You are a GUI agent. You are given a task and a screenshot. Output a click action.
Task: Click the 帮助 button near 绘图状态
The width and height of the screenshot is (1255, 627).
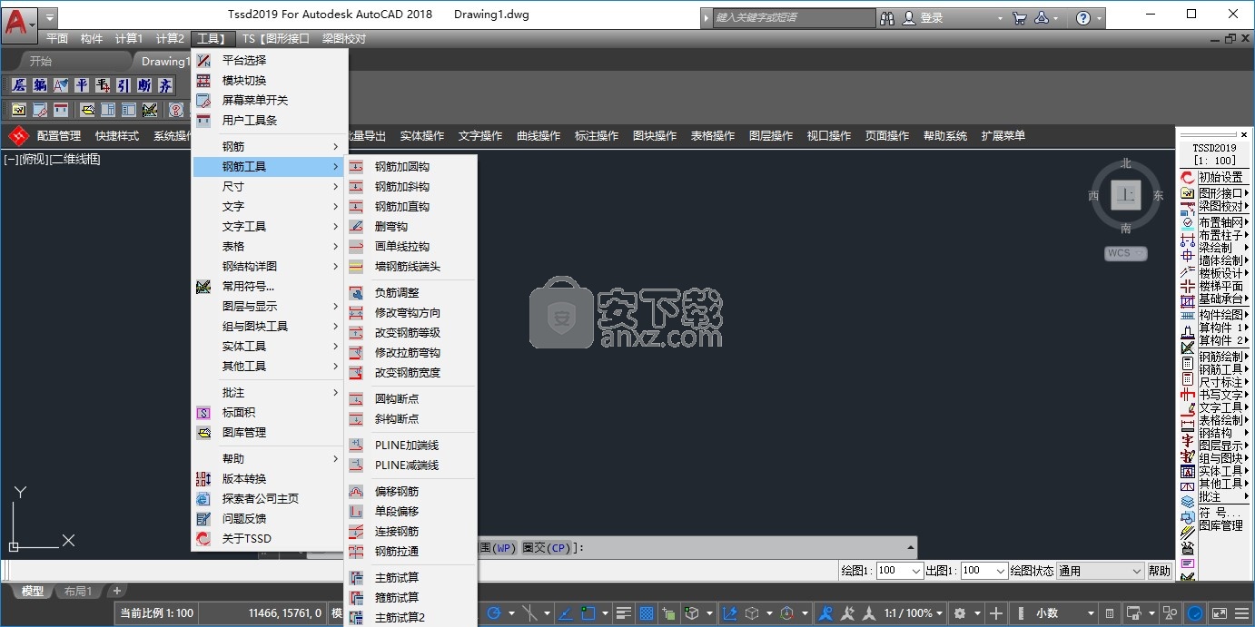tap(1160, 571)
